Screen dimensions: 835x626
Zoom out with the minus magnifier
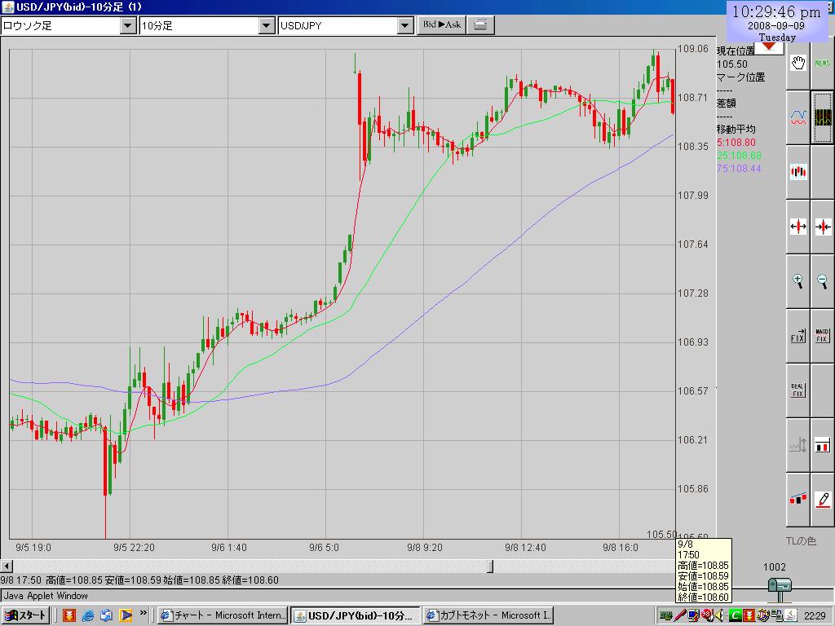click(x=823, y=281)
